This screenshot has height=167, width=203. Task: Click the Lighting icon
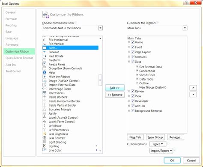[45, 146]
